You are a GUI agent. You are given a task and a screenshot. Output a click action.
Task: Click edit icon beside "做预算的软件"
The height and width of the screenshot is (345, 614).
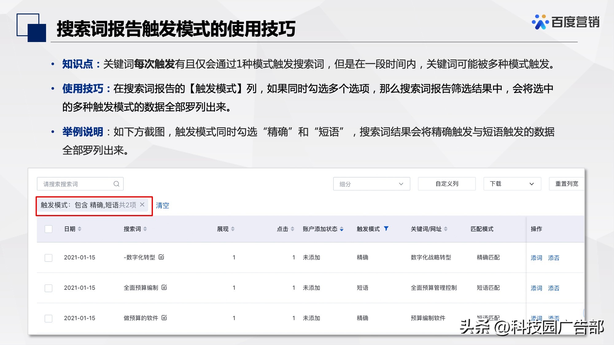(x=164, y=318)
